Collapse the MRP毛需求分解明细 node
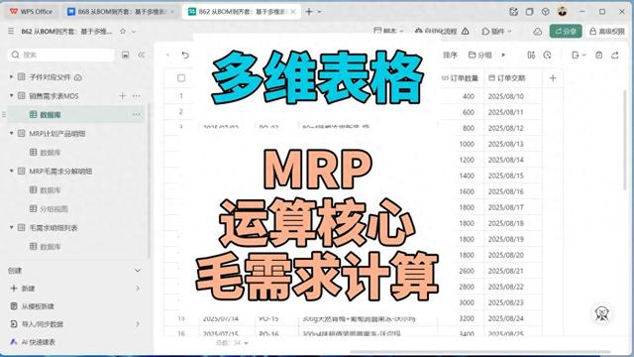 click(11, 171)
